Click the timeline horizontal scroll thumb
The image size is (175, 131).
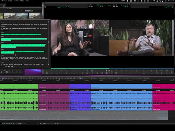coord(44,124)
